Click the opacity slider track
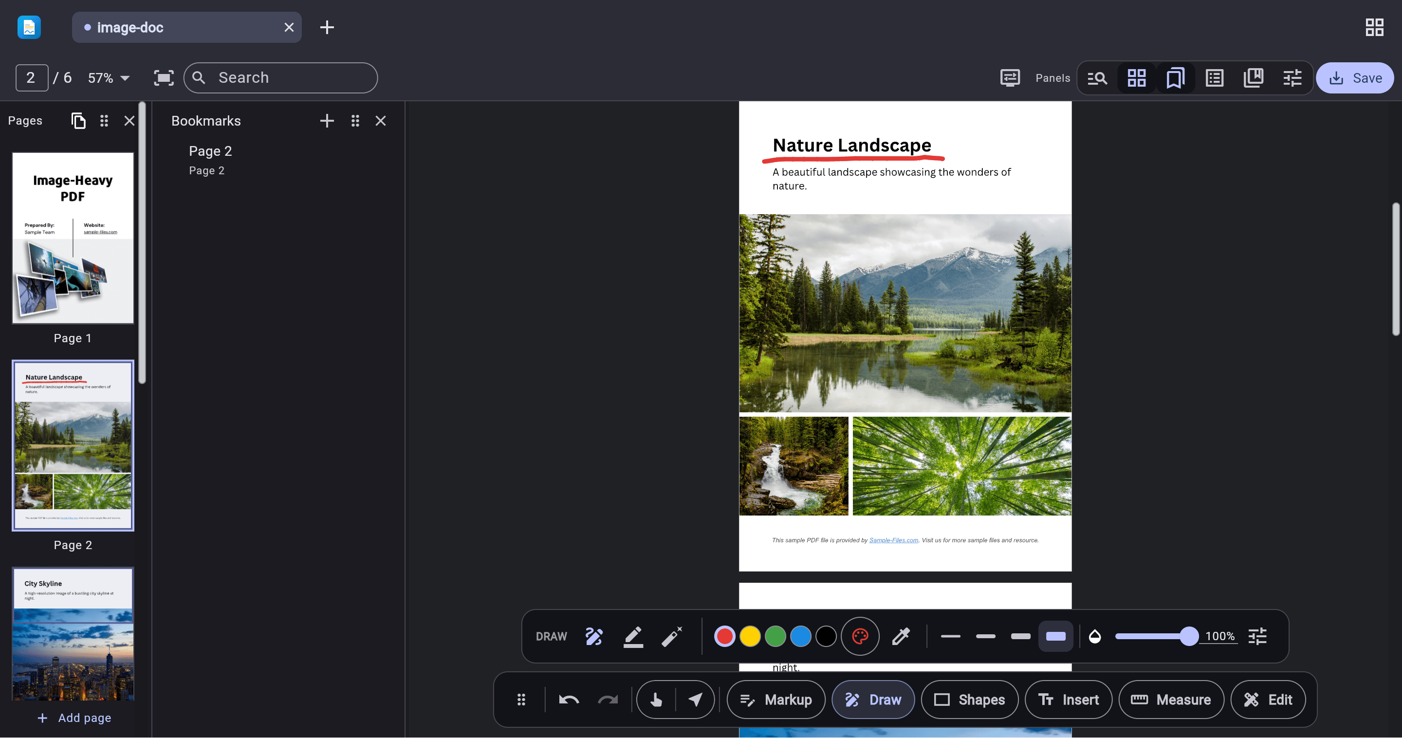Viewport: 1402px width, 738px height. [1156, 636]
